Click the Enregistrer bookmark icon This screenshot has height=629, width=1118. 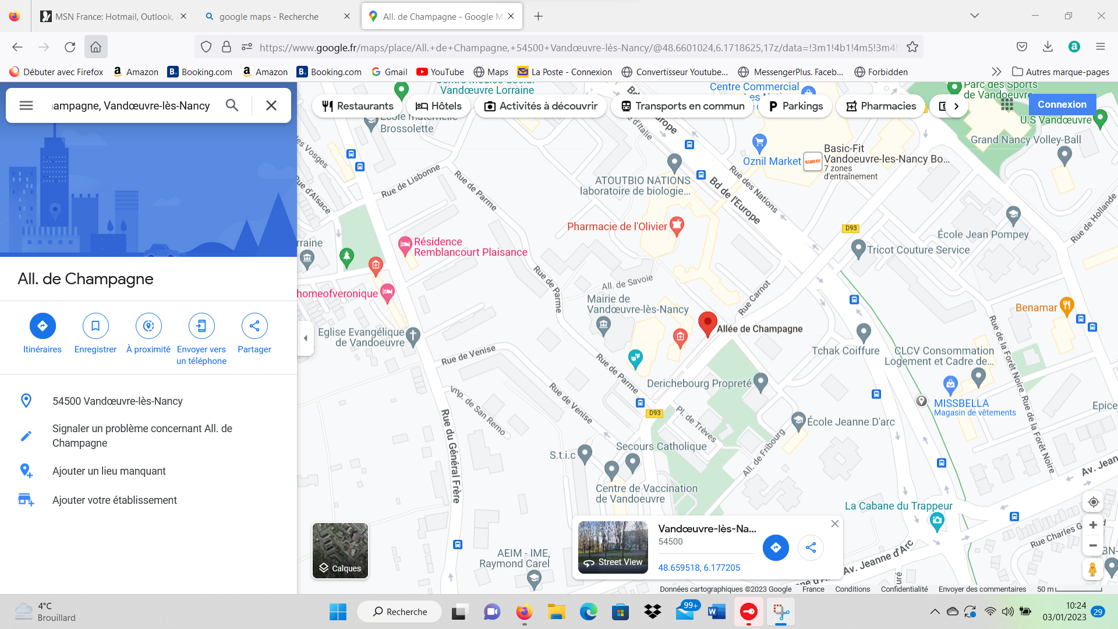(95, 326)
